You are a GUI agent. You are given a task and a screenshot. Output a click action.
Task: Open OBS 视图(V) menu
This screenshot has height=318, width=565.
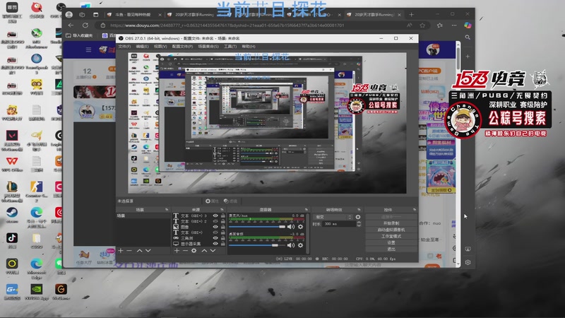160,47
